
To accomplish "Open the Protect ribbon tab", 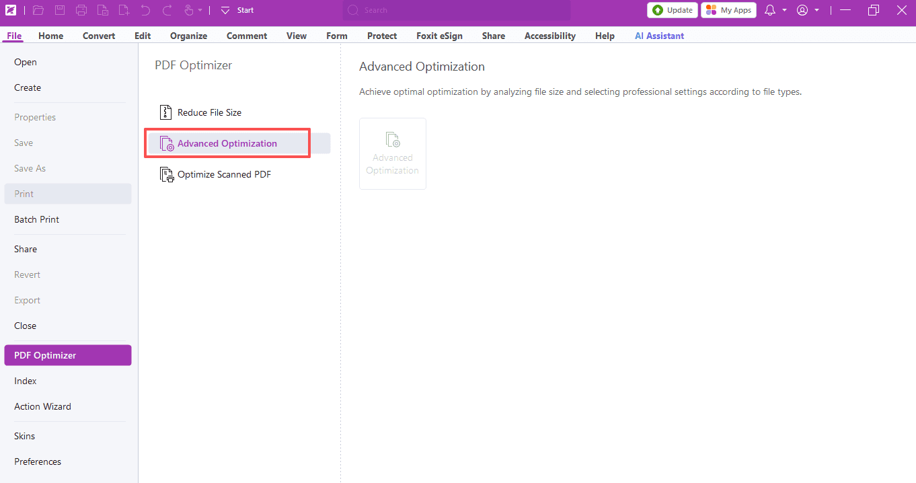I will coord(382,36).
